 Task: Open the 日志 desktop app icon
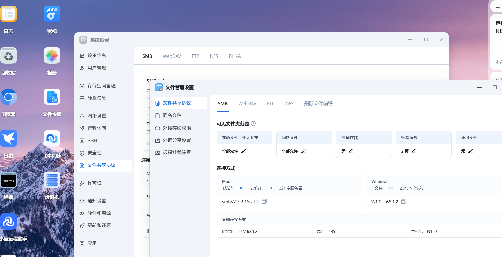[9, 14]
